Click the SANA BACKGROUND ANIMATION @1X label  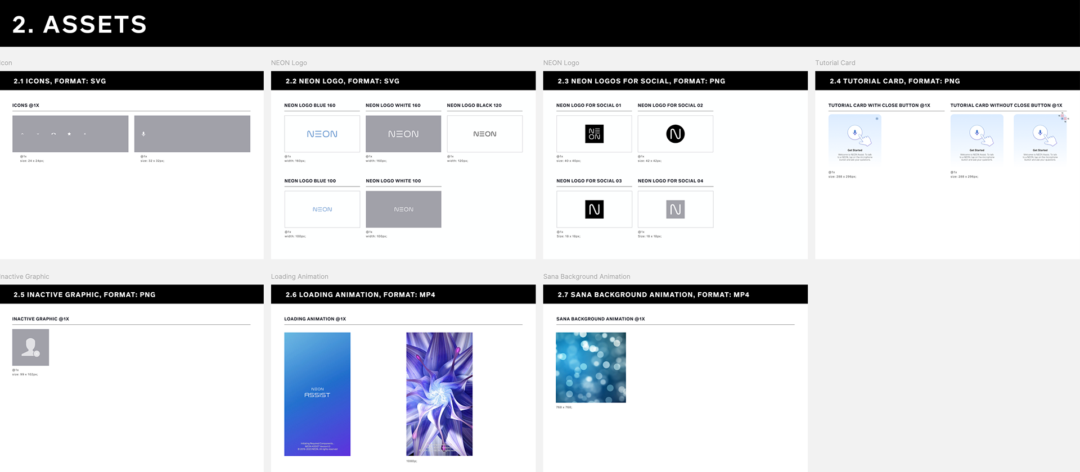click(601, 319)
